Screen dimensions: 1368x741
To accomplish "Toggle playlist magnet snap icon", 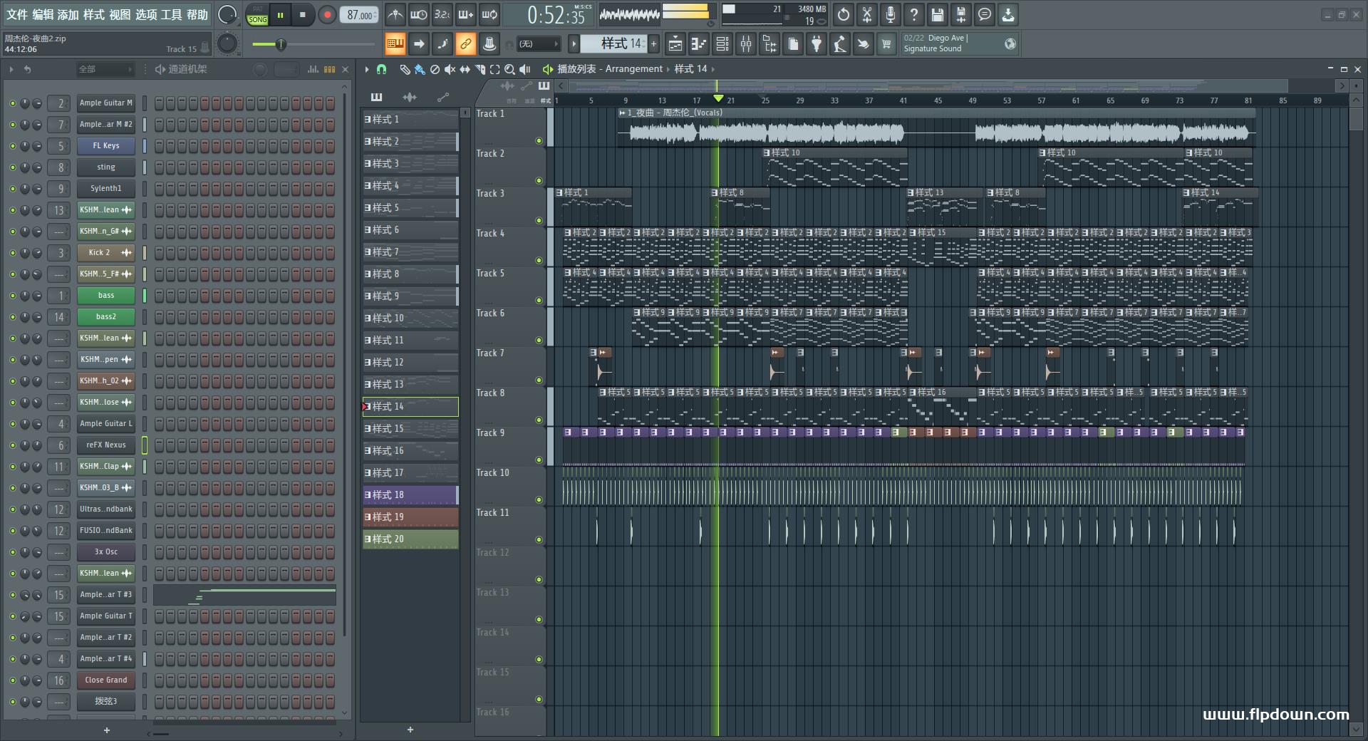I will 382,69.
